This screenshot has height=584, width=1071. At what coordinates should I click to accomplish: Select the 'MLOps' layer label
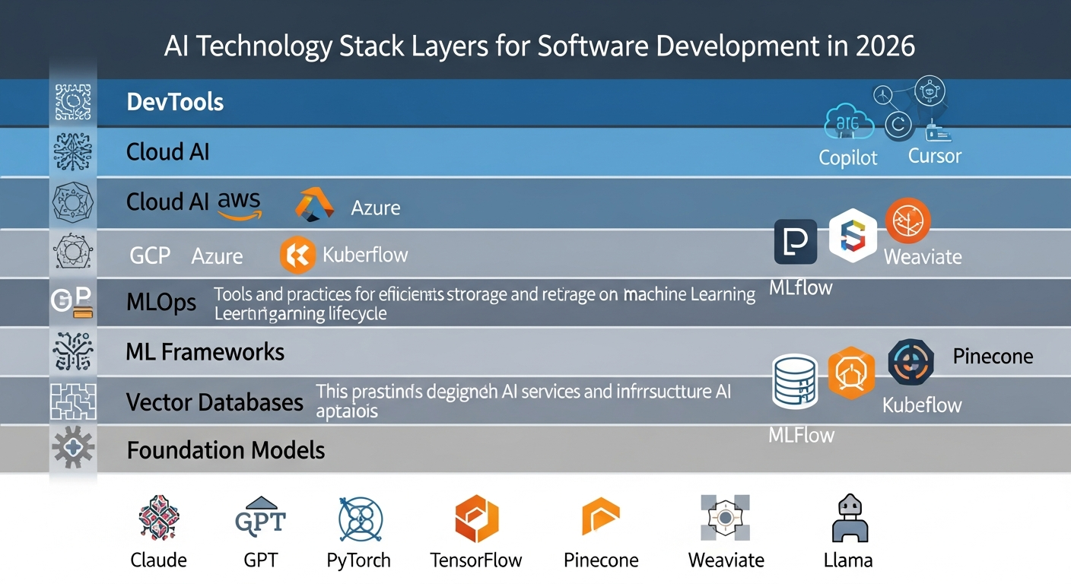coord(161,303)
